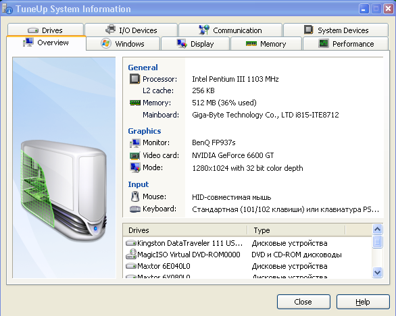Click the 'Intel Pentium III 1103 MHz' value
The image size is (396, 316).
pos(235,79)
